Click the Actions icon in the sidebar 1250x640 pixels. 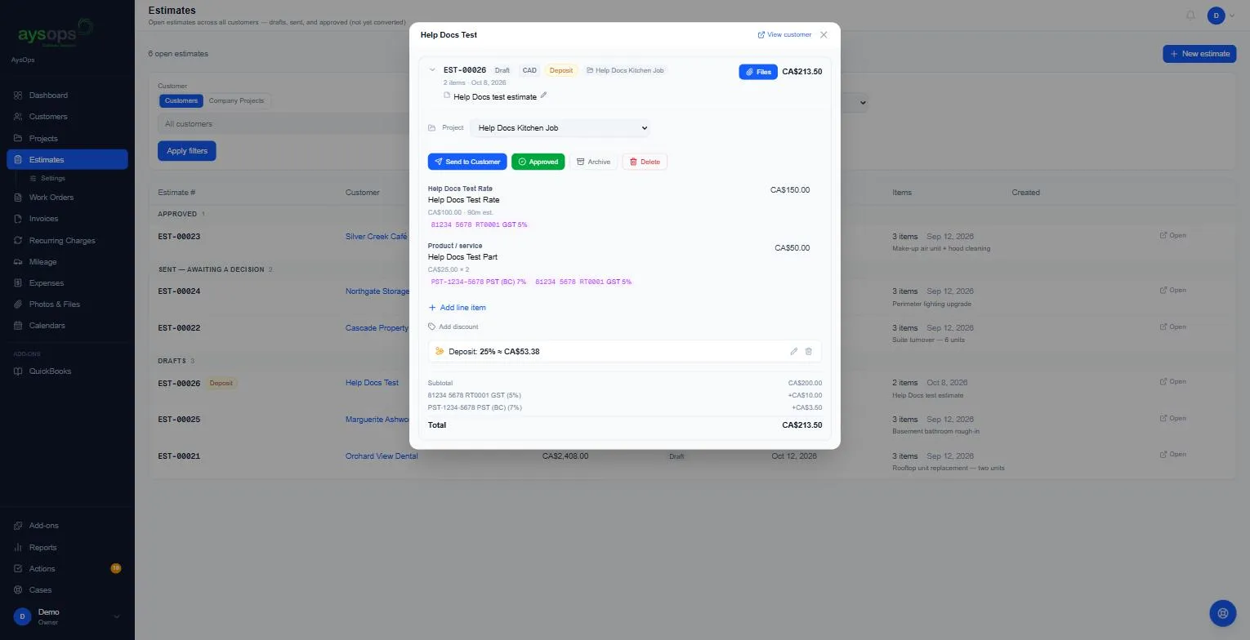coord(18,569)
